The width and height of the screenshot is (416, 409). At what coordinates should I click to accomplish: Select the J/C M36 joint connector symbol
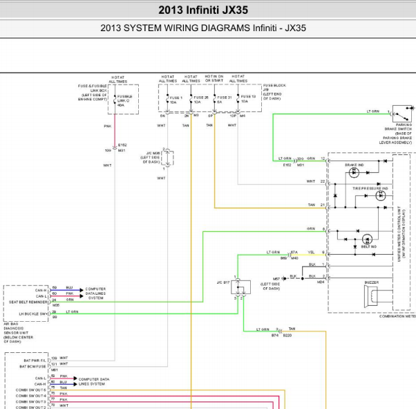pyautogui.click(x=167, y=158)
